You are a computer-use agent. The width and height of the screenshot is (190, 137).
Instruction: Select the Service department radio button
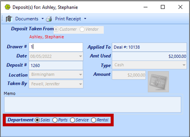pyautogui.click(x=72, y=120)
